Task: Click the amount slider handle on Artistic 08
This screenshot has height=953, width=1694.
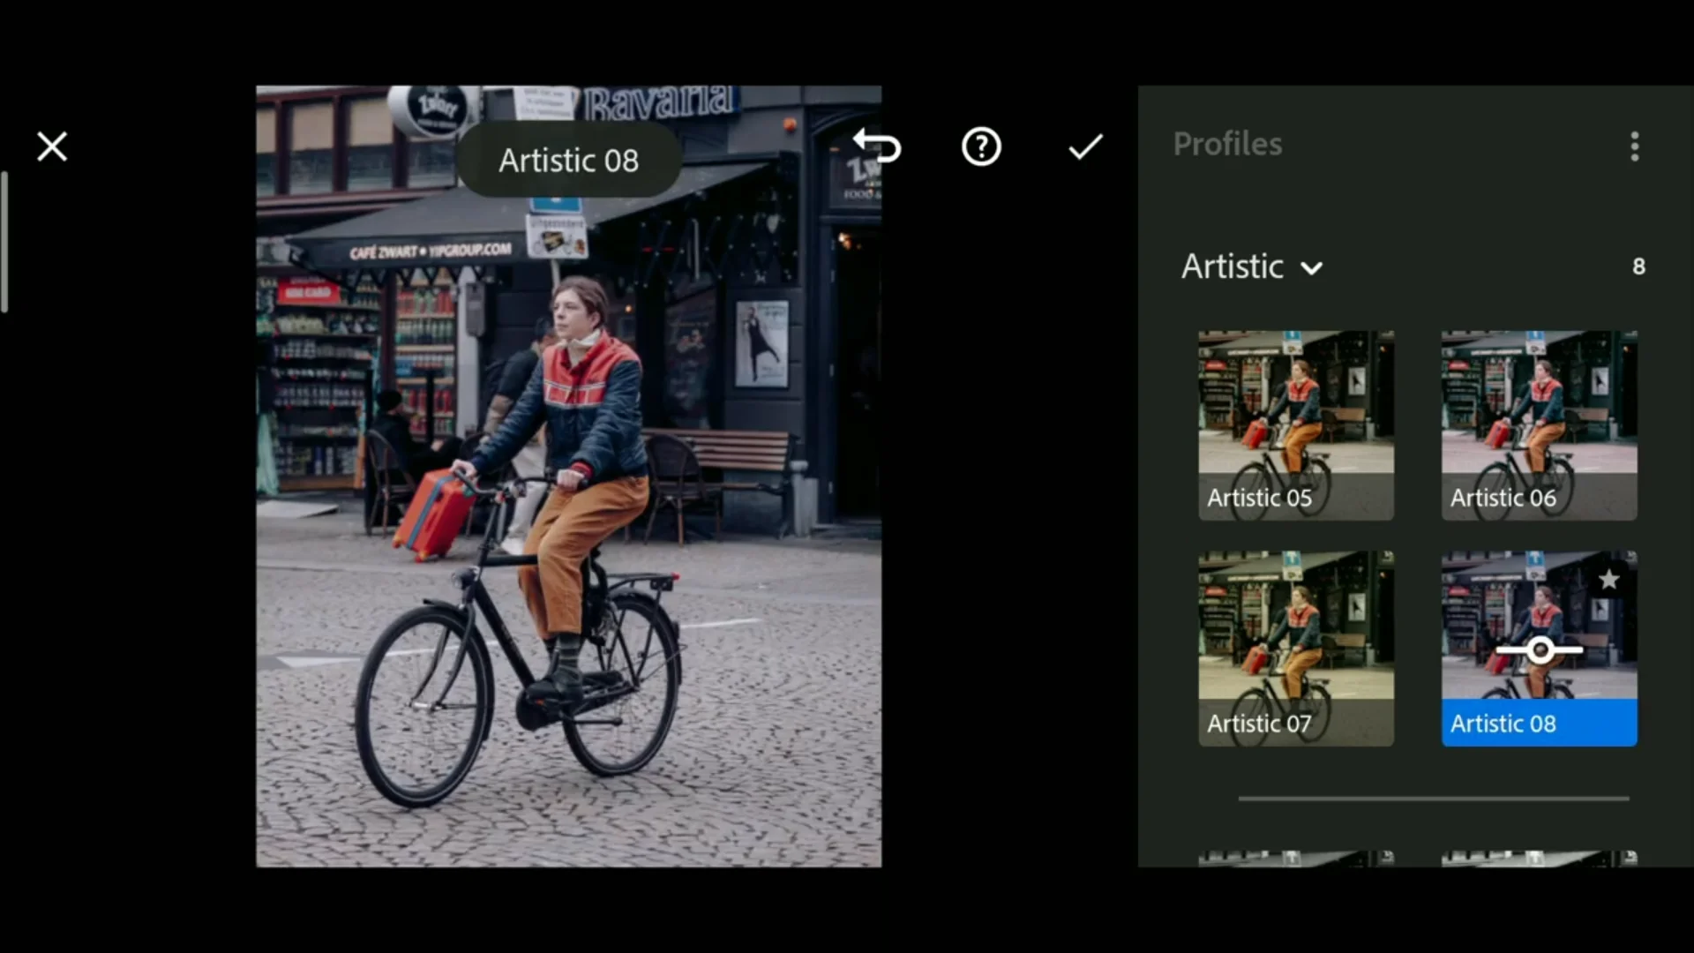Action: 1540,651
